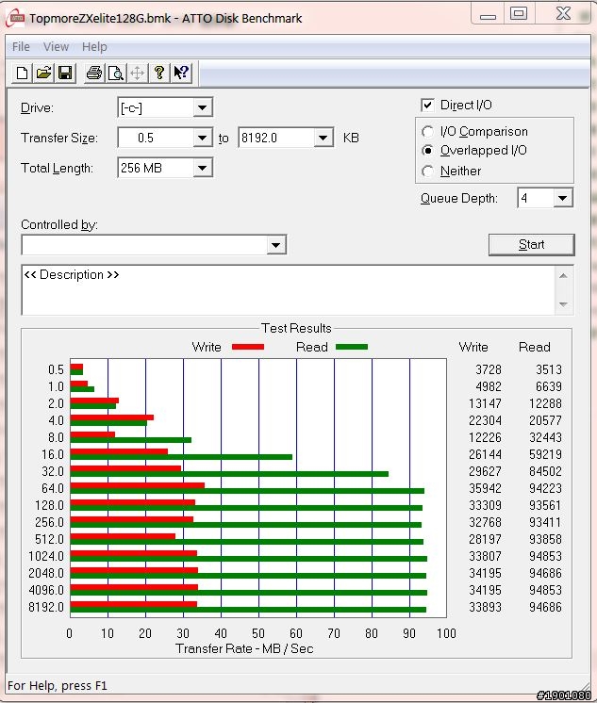Click inside the Description text box
597x703 pixels.
288,290
